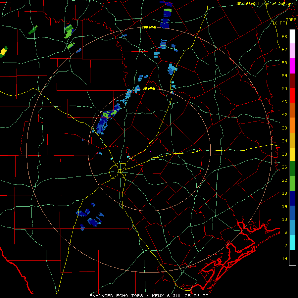Click the "26" legend value
This screenshot has width=298, height=298.
click(284, 167)
